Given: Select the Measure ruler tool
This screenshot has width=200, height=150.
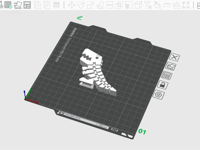Looking at the screenshot, I should point(167,5).
